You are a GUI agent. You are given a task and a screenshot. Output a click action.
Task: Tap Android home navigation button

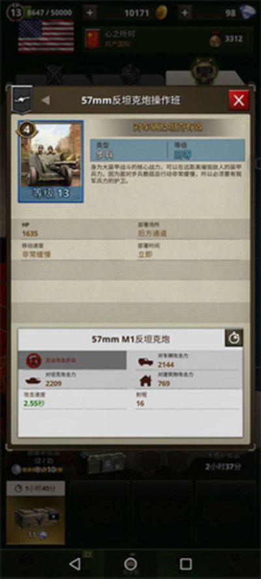click(x=130, y=563)
